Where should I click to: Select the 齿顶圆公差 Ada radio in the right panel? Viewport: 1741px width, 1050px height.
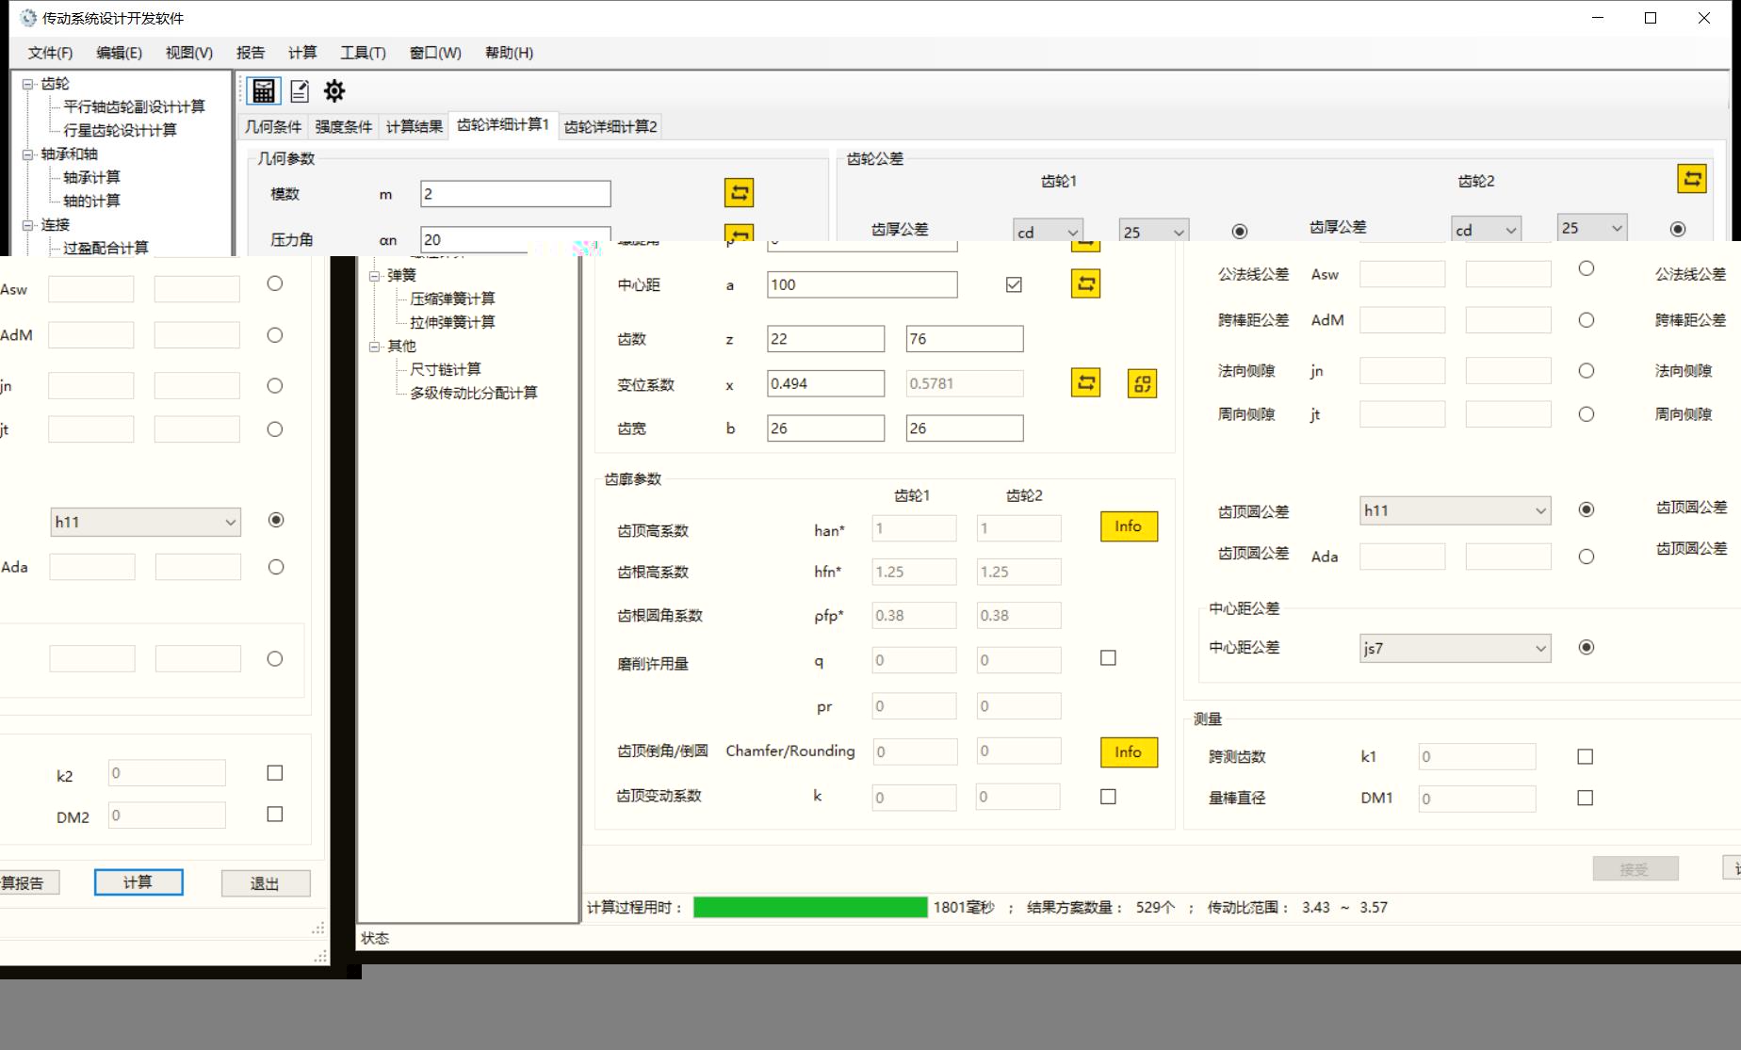1586,557
